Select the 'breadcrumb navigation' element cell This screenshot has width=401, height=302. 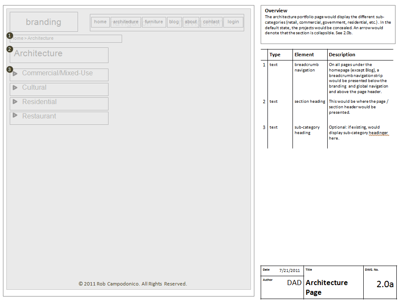pyautogui.click(x=306, y=67)
